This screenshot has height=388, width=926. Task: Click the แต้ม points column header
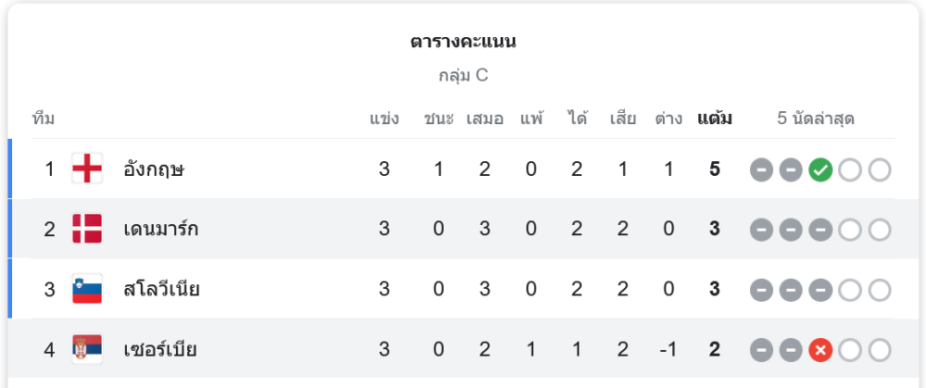pyautogui.click(x=715, y=119)
